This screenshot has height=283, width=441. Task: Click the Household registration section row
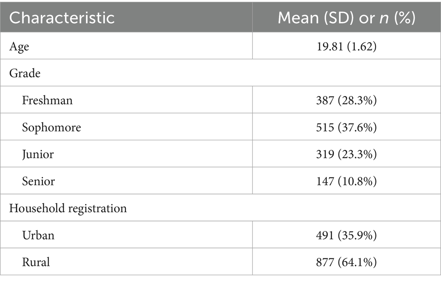[68, 208]
